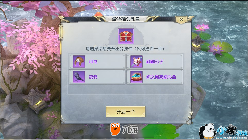This screenshot has width=248, height=140.
Task: Click the 九游 text logo
Action: point(130,129)
